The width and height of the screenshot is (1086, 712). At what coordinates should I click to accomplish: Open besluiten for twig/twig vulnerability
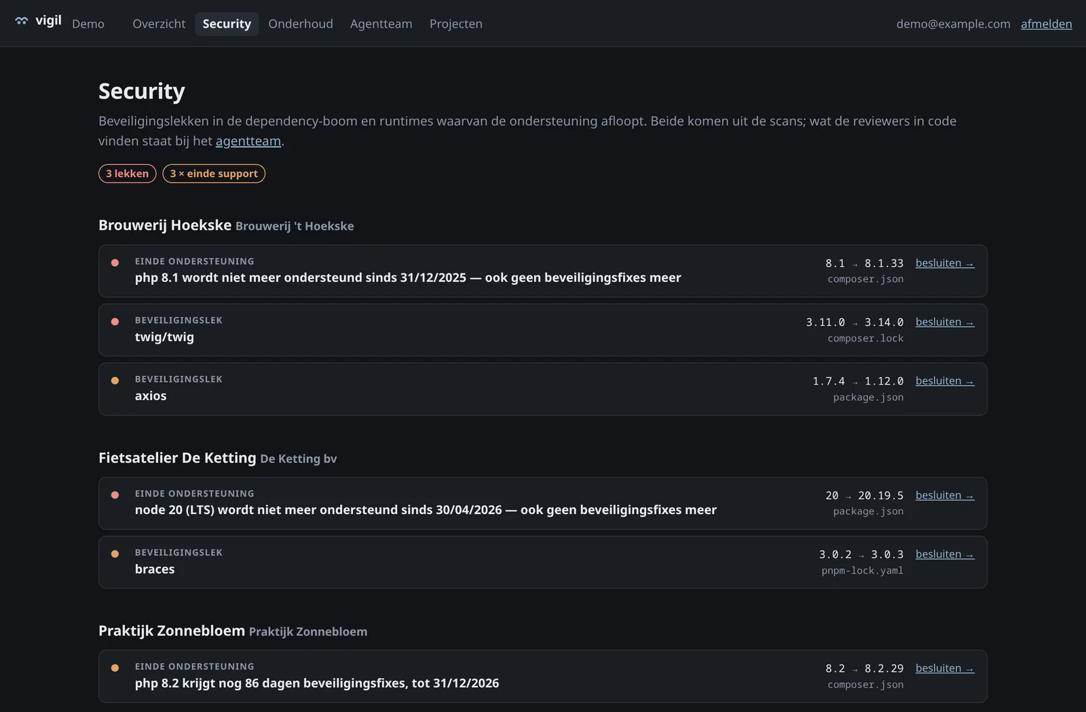tap(945, 322)
